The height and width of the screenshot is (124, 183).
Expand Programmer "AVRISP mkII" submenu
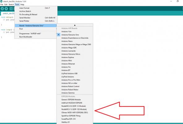(36, 34)
